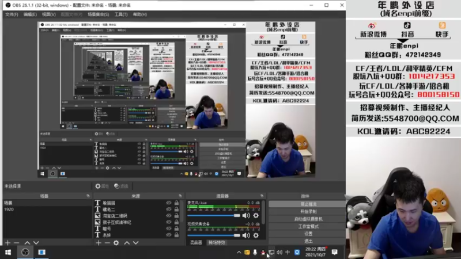Screen dimensions: 461x259
Task: Click 退出 to exit OBS
Action: [308, 241]
